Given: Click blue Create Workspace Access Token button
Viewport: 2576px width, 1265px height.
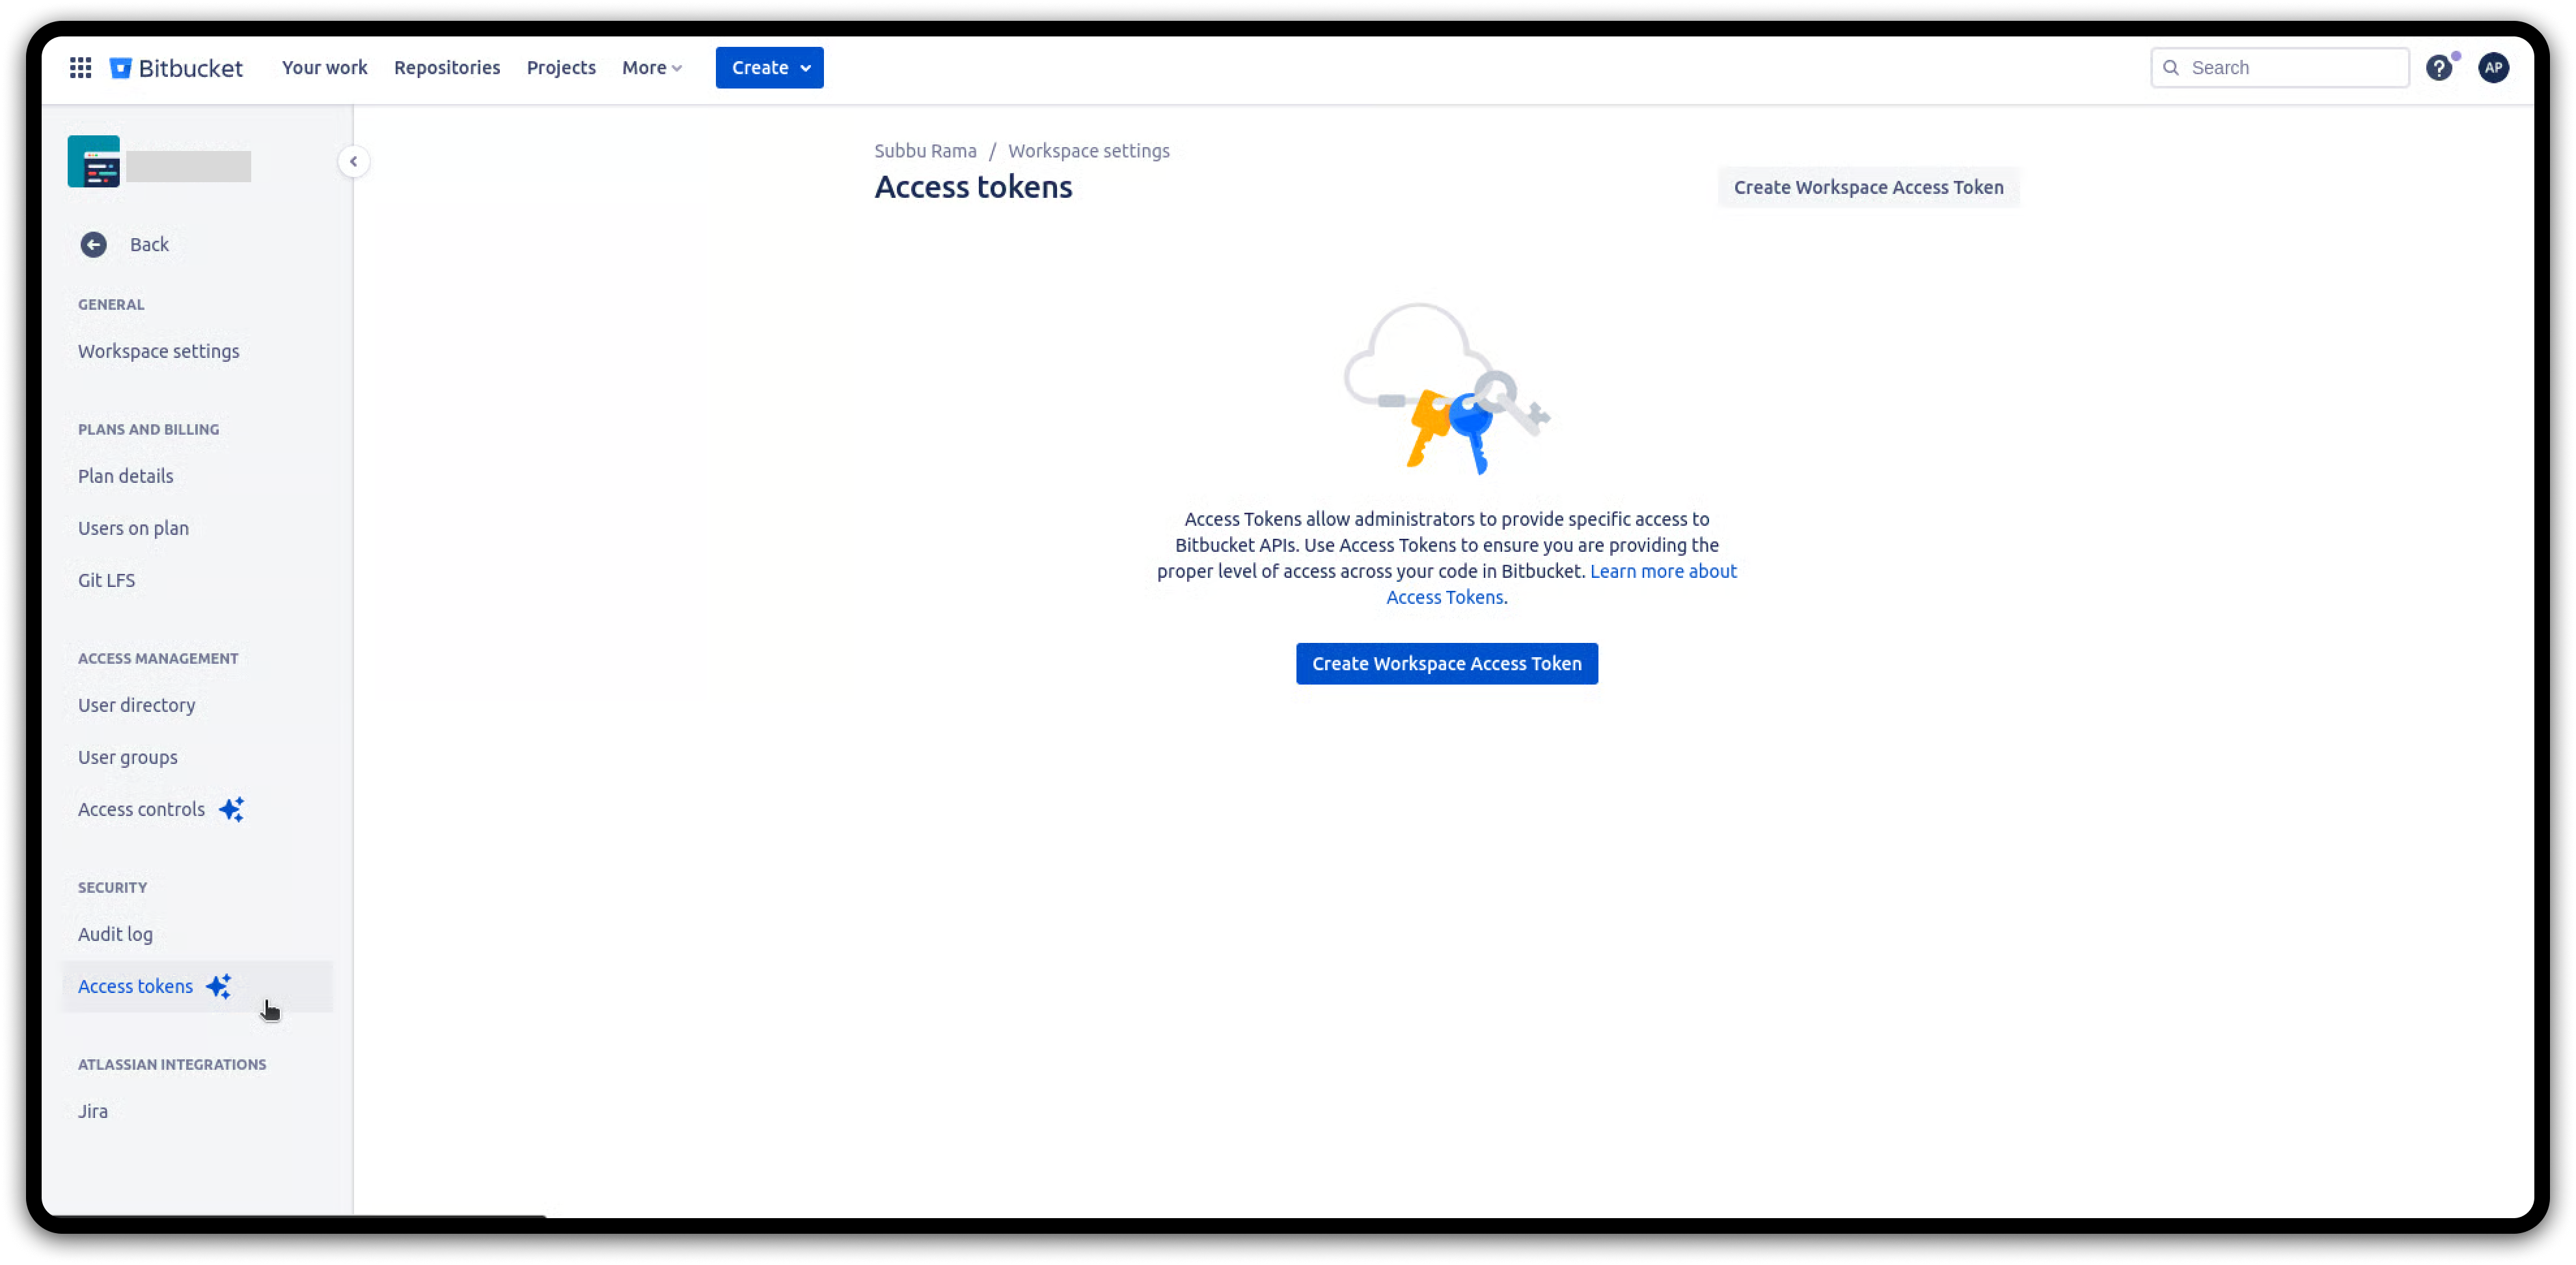Looking at the screenshot, I should click(x=1446, y=664).
